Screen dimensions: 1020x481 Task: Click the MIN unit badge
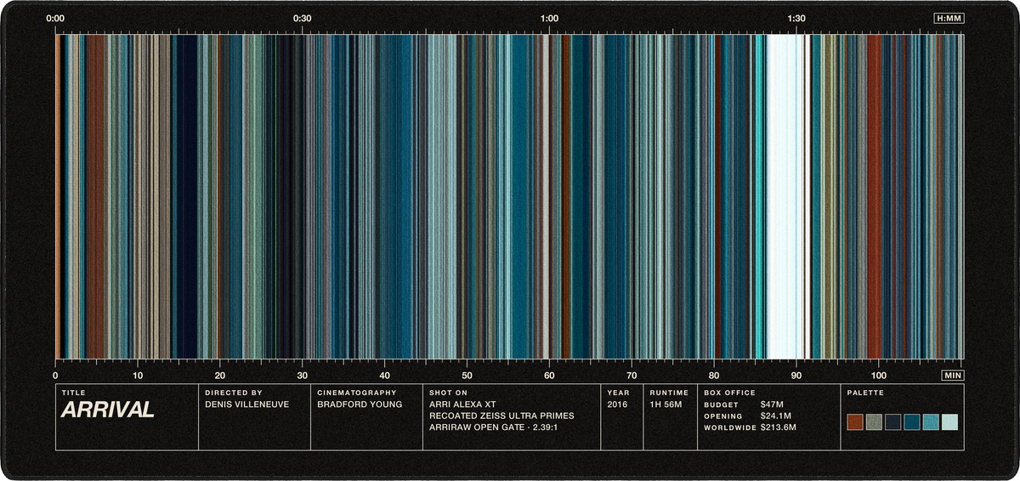953,375
